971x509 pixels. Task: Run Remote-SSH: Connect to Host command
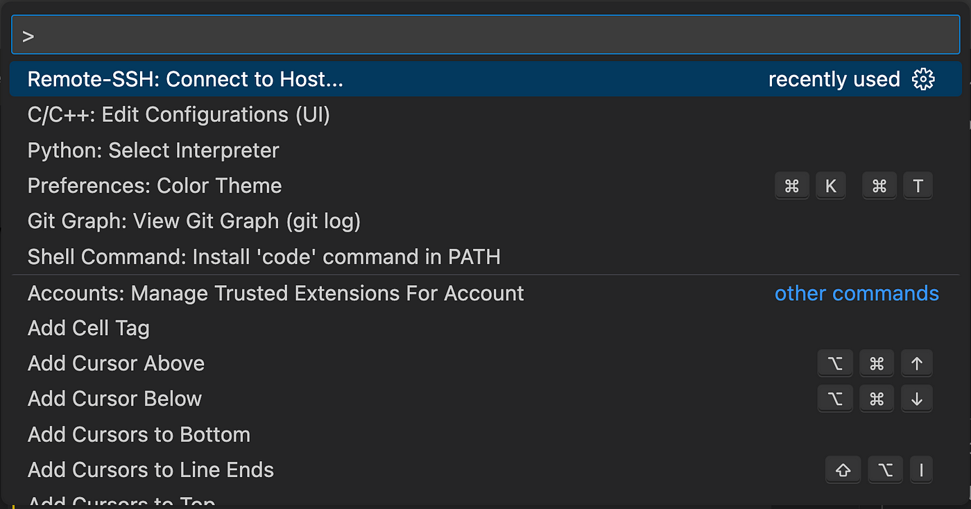click(x=486, y=79)
